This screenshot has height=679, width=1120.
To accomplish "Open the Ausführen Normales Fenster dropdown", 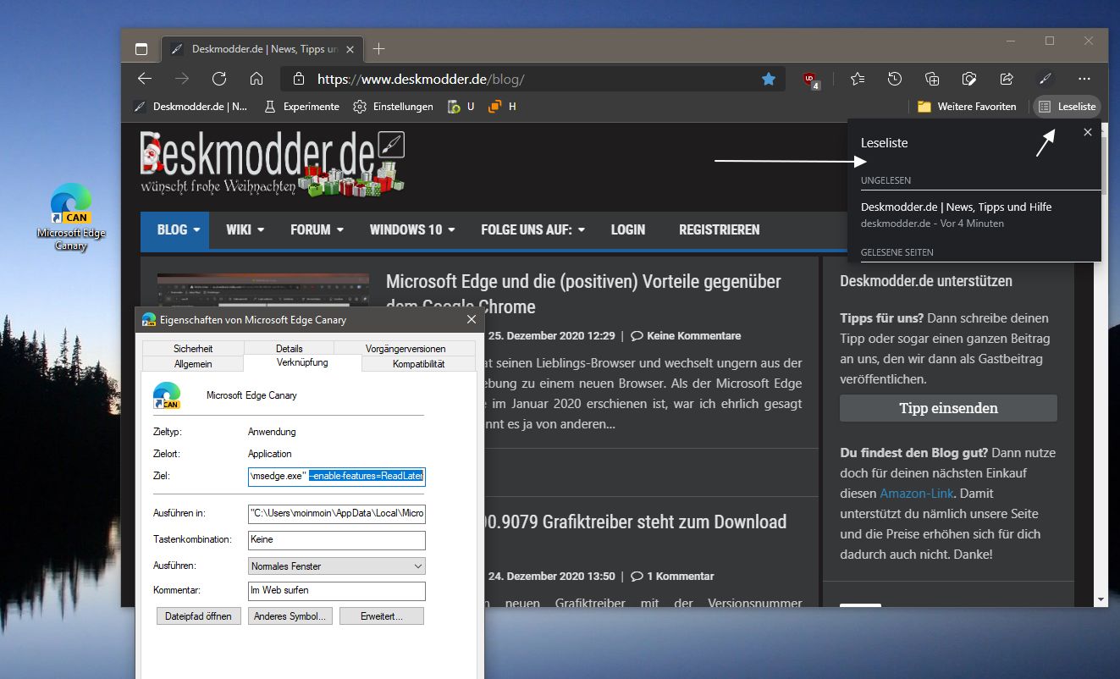I will click(x=336, y=566).
